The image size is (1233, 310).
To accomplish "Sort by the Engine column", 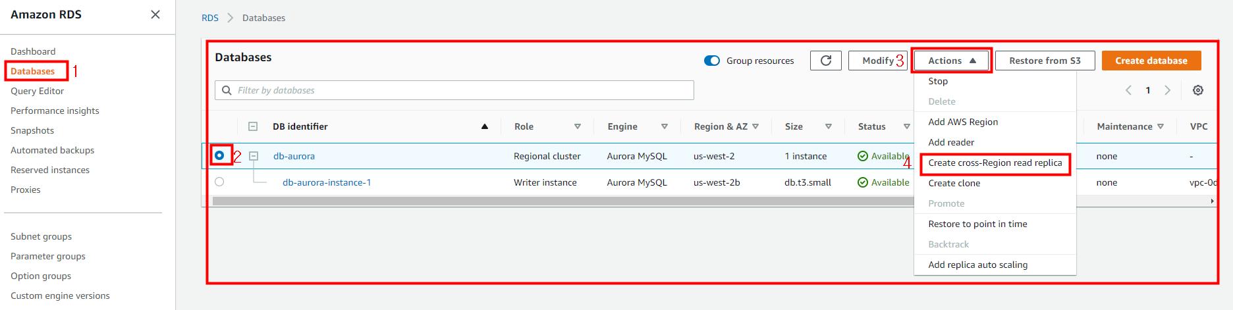I will tap(665, 126).
